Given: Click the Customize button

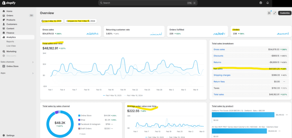Looking at the screenshot, I should click(x=284, y=13).
